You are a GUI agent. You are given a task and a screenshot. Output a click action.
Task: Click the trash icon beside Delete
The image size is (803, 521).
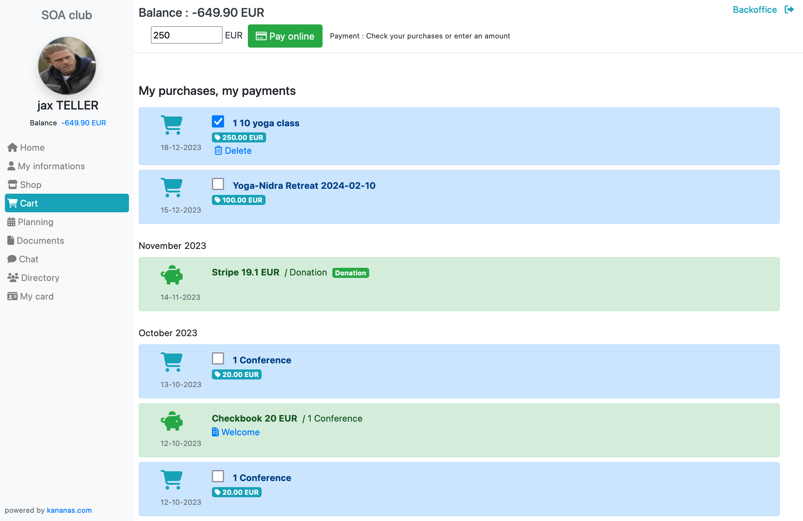(x=218, y=151)
